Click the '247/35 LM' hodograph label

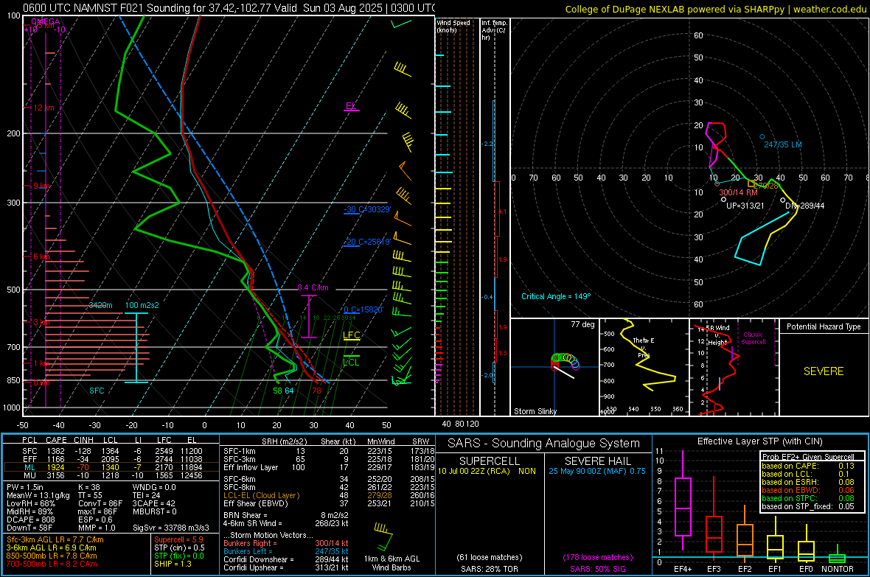pyautogui.click(x=783, y=144)
